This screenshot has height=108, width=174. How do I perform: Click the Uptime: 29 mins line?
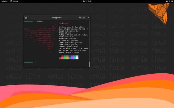click(x=65, y=33)
